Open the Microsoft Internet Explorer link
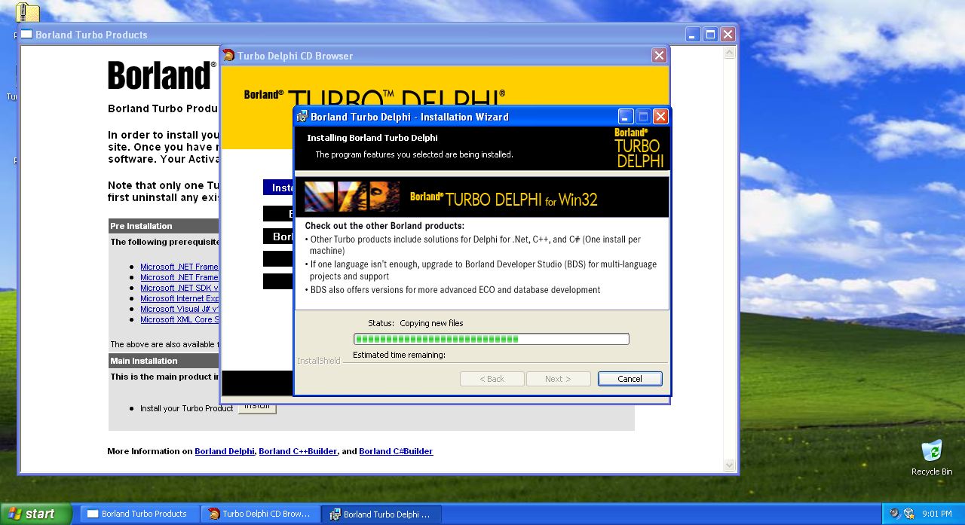Viewport: 965px width, 525px height. pyautogui.click(x=179, y=298)
